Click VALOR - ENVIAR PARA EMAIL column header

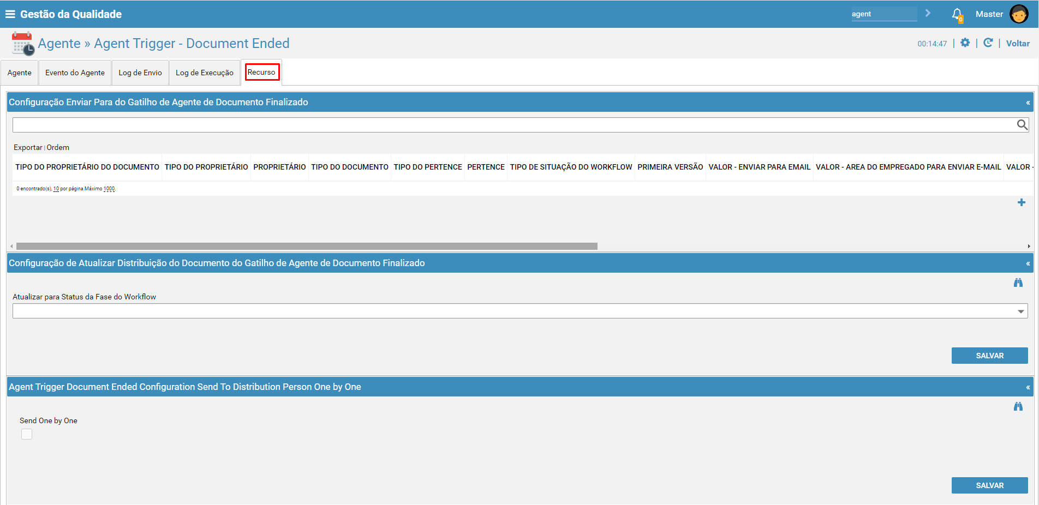click(x=759, y=167)
